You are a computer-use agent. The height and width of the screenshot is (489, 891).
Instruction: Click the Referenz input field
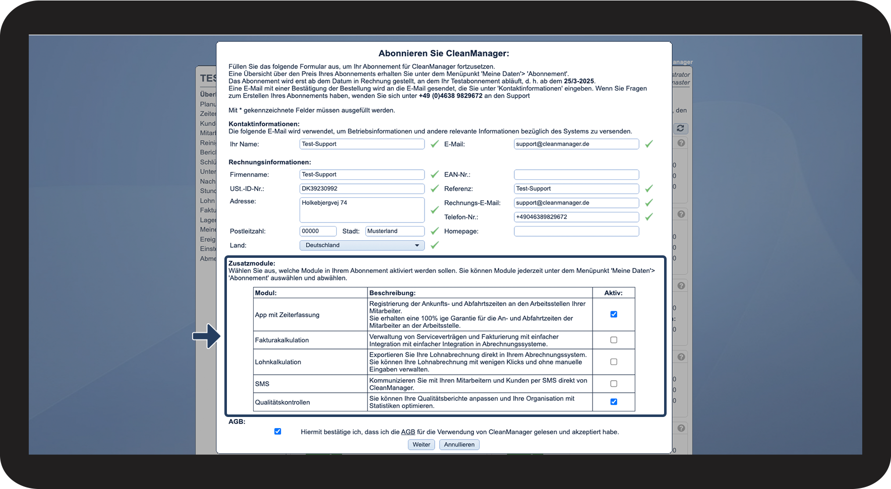(x=576, y=189)
